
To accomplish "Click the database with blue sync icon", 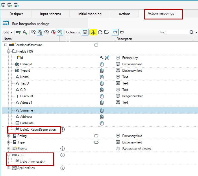I will click(16, 5).
